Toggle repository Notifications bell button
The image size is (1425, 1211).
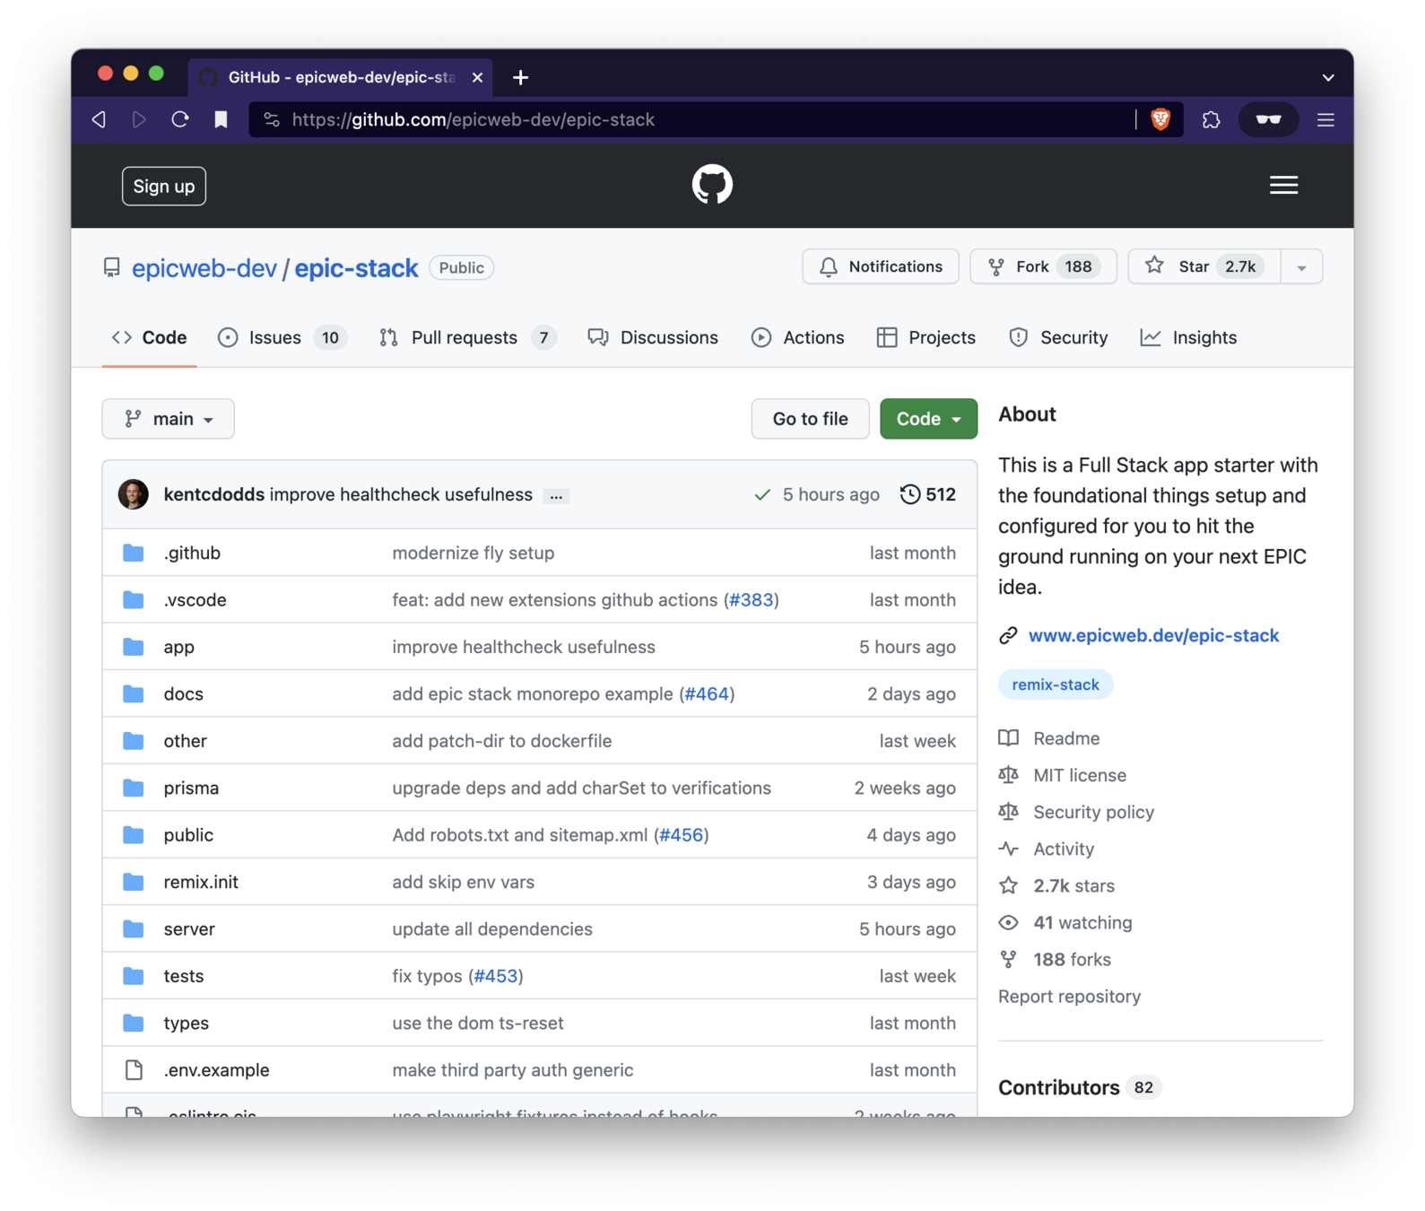click(880, 266)
